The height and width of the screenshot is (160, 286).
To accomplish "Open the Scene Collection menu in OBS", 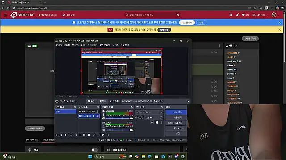I will [105, 45].
